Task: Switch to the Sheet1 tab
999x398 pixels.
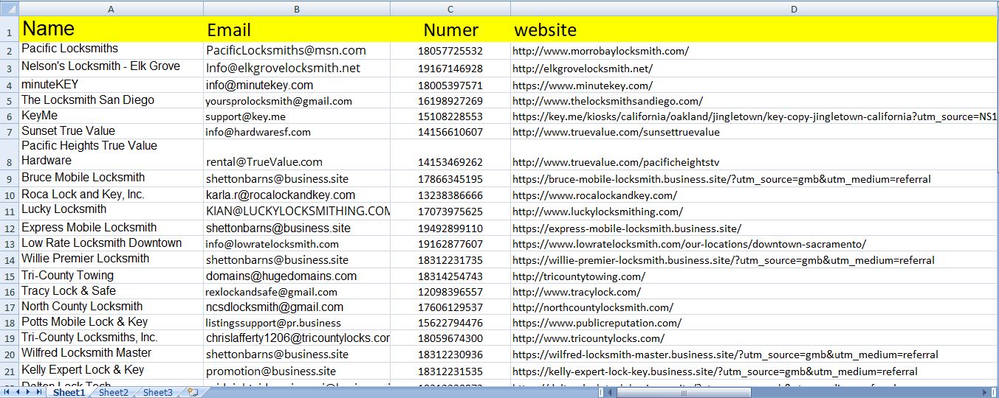Action: pos(69,392)
